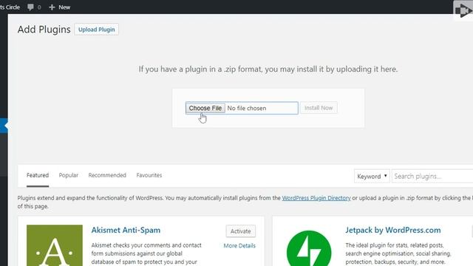Open the Keyword search type dropdown
473x266 pixels.
pos(372,176)
